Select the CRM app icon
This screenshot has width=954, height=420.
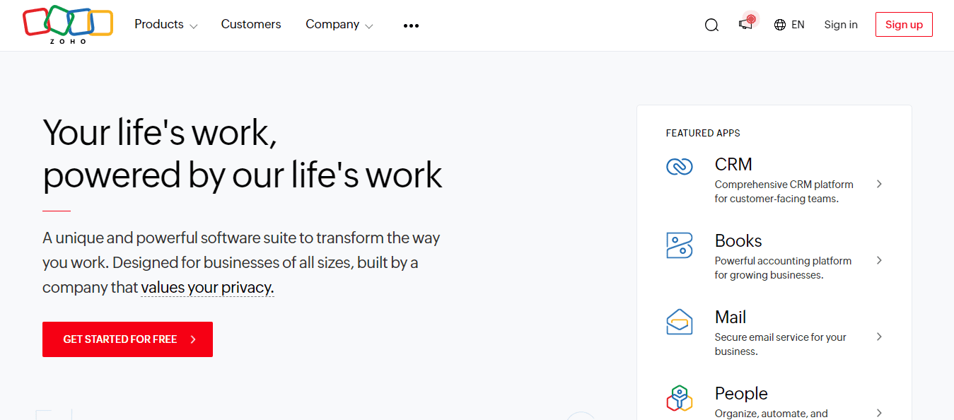[x=679, y=166]
